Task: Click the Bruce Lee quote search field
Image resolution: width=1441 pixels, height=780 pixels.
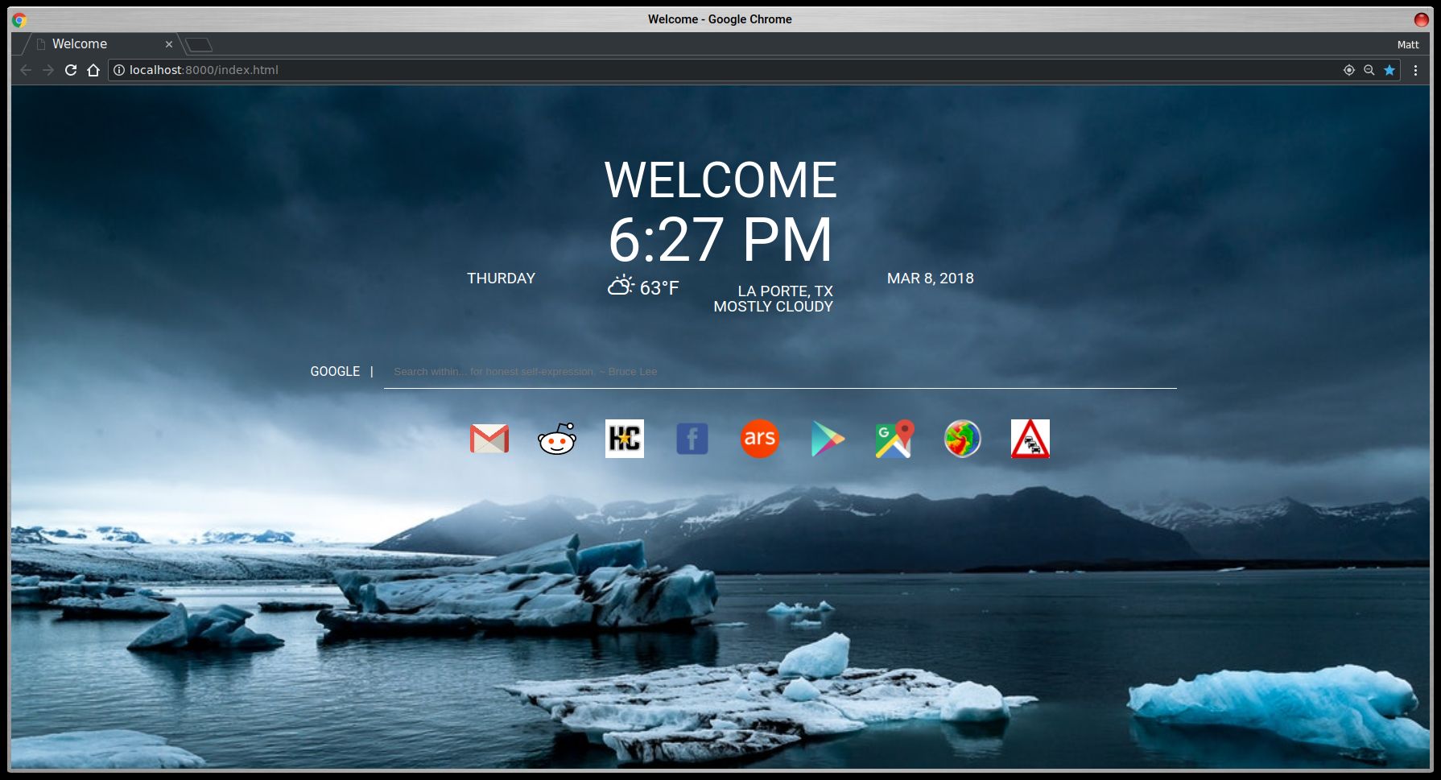Action: coord(725,371)
